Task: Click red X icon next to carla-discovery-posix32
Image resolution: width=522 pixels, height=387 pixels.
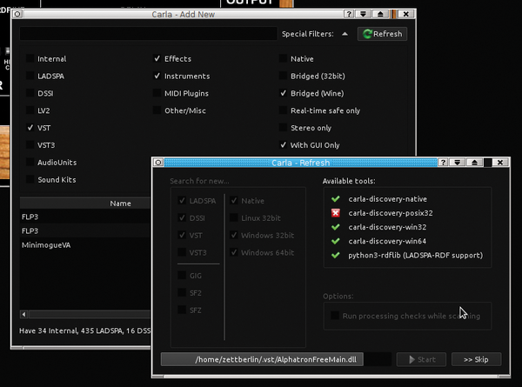Action: coord(336,213)
